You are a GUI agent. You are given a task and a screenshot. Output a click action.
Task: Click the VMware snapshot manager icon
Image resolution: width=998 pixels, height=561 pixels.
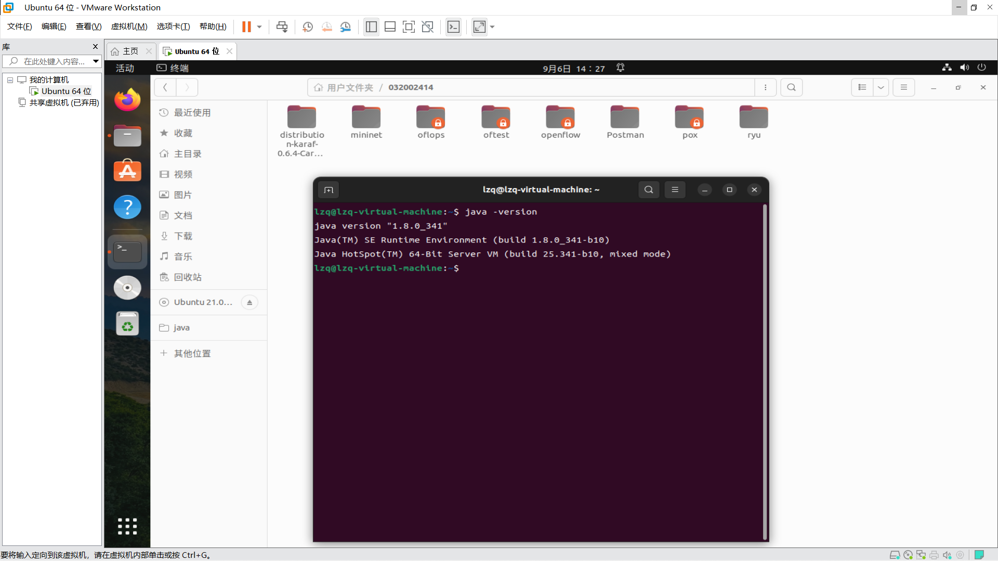(x=346, y=27)
